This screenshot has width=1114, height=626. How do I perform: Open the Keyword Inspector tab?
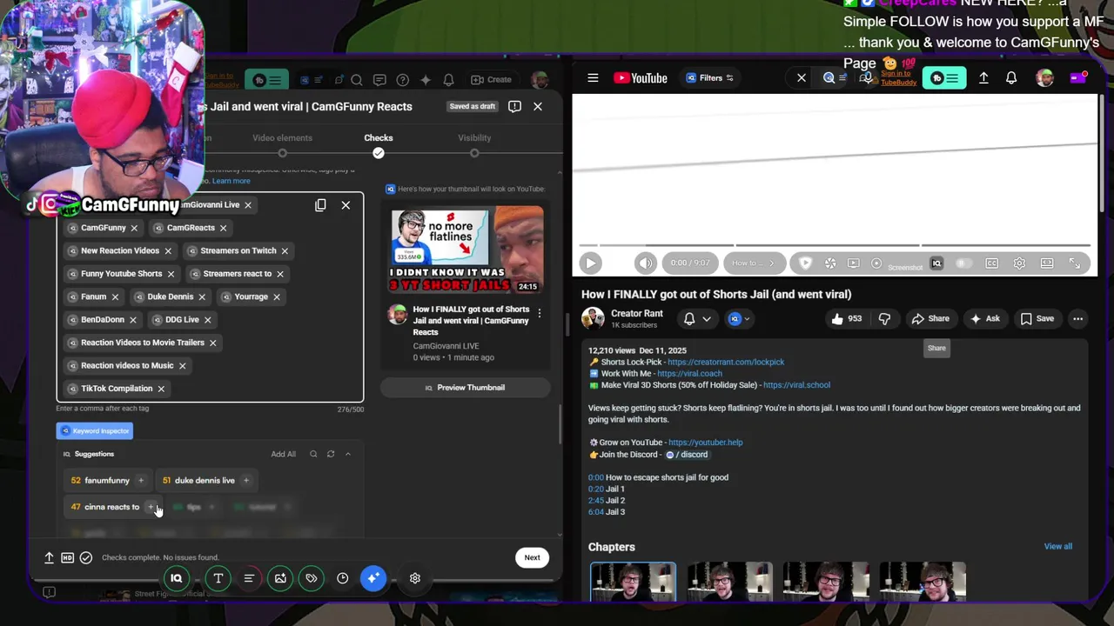(94, 431)
